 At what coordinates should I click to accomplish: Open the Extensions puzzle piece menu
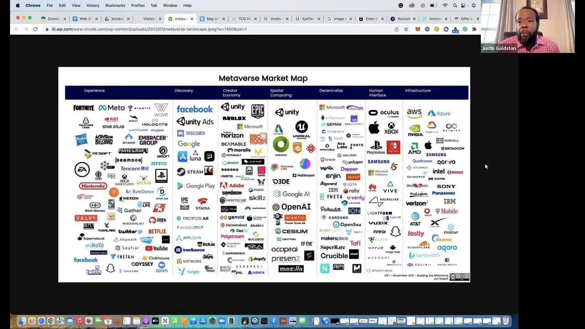[x=474, y=29]
